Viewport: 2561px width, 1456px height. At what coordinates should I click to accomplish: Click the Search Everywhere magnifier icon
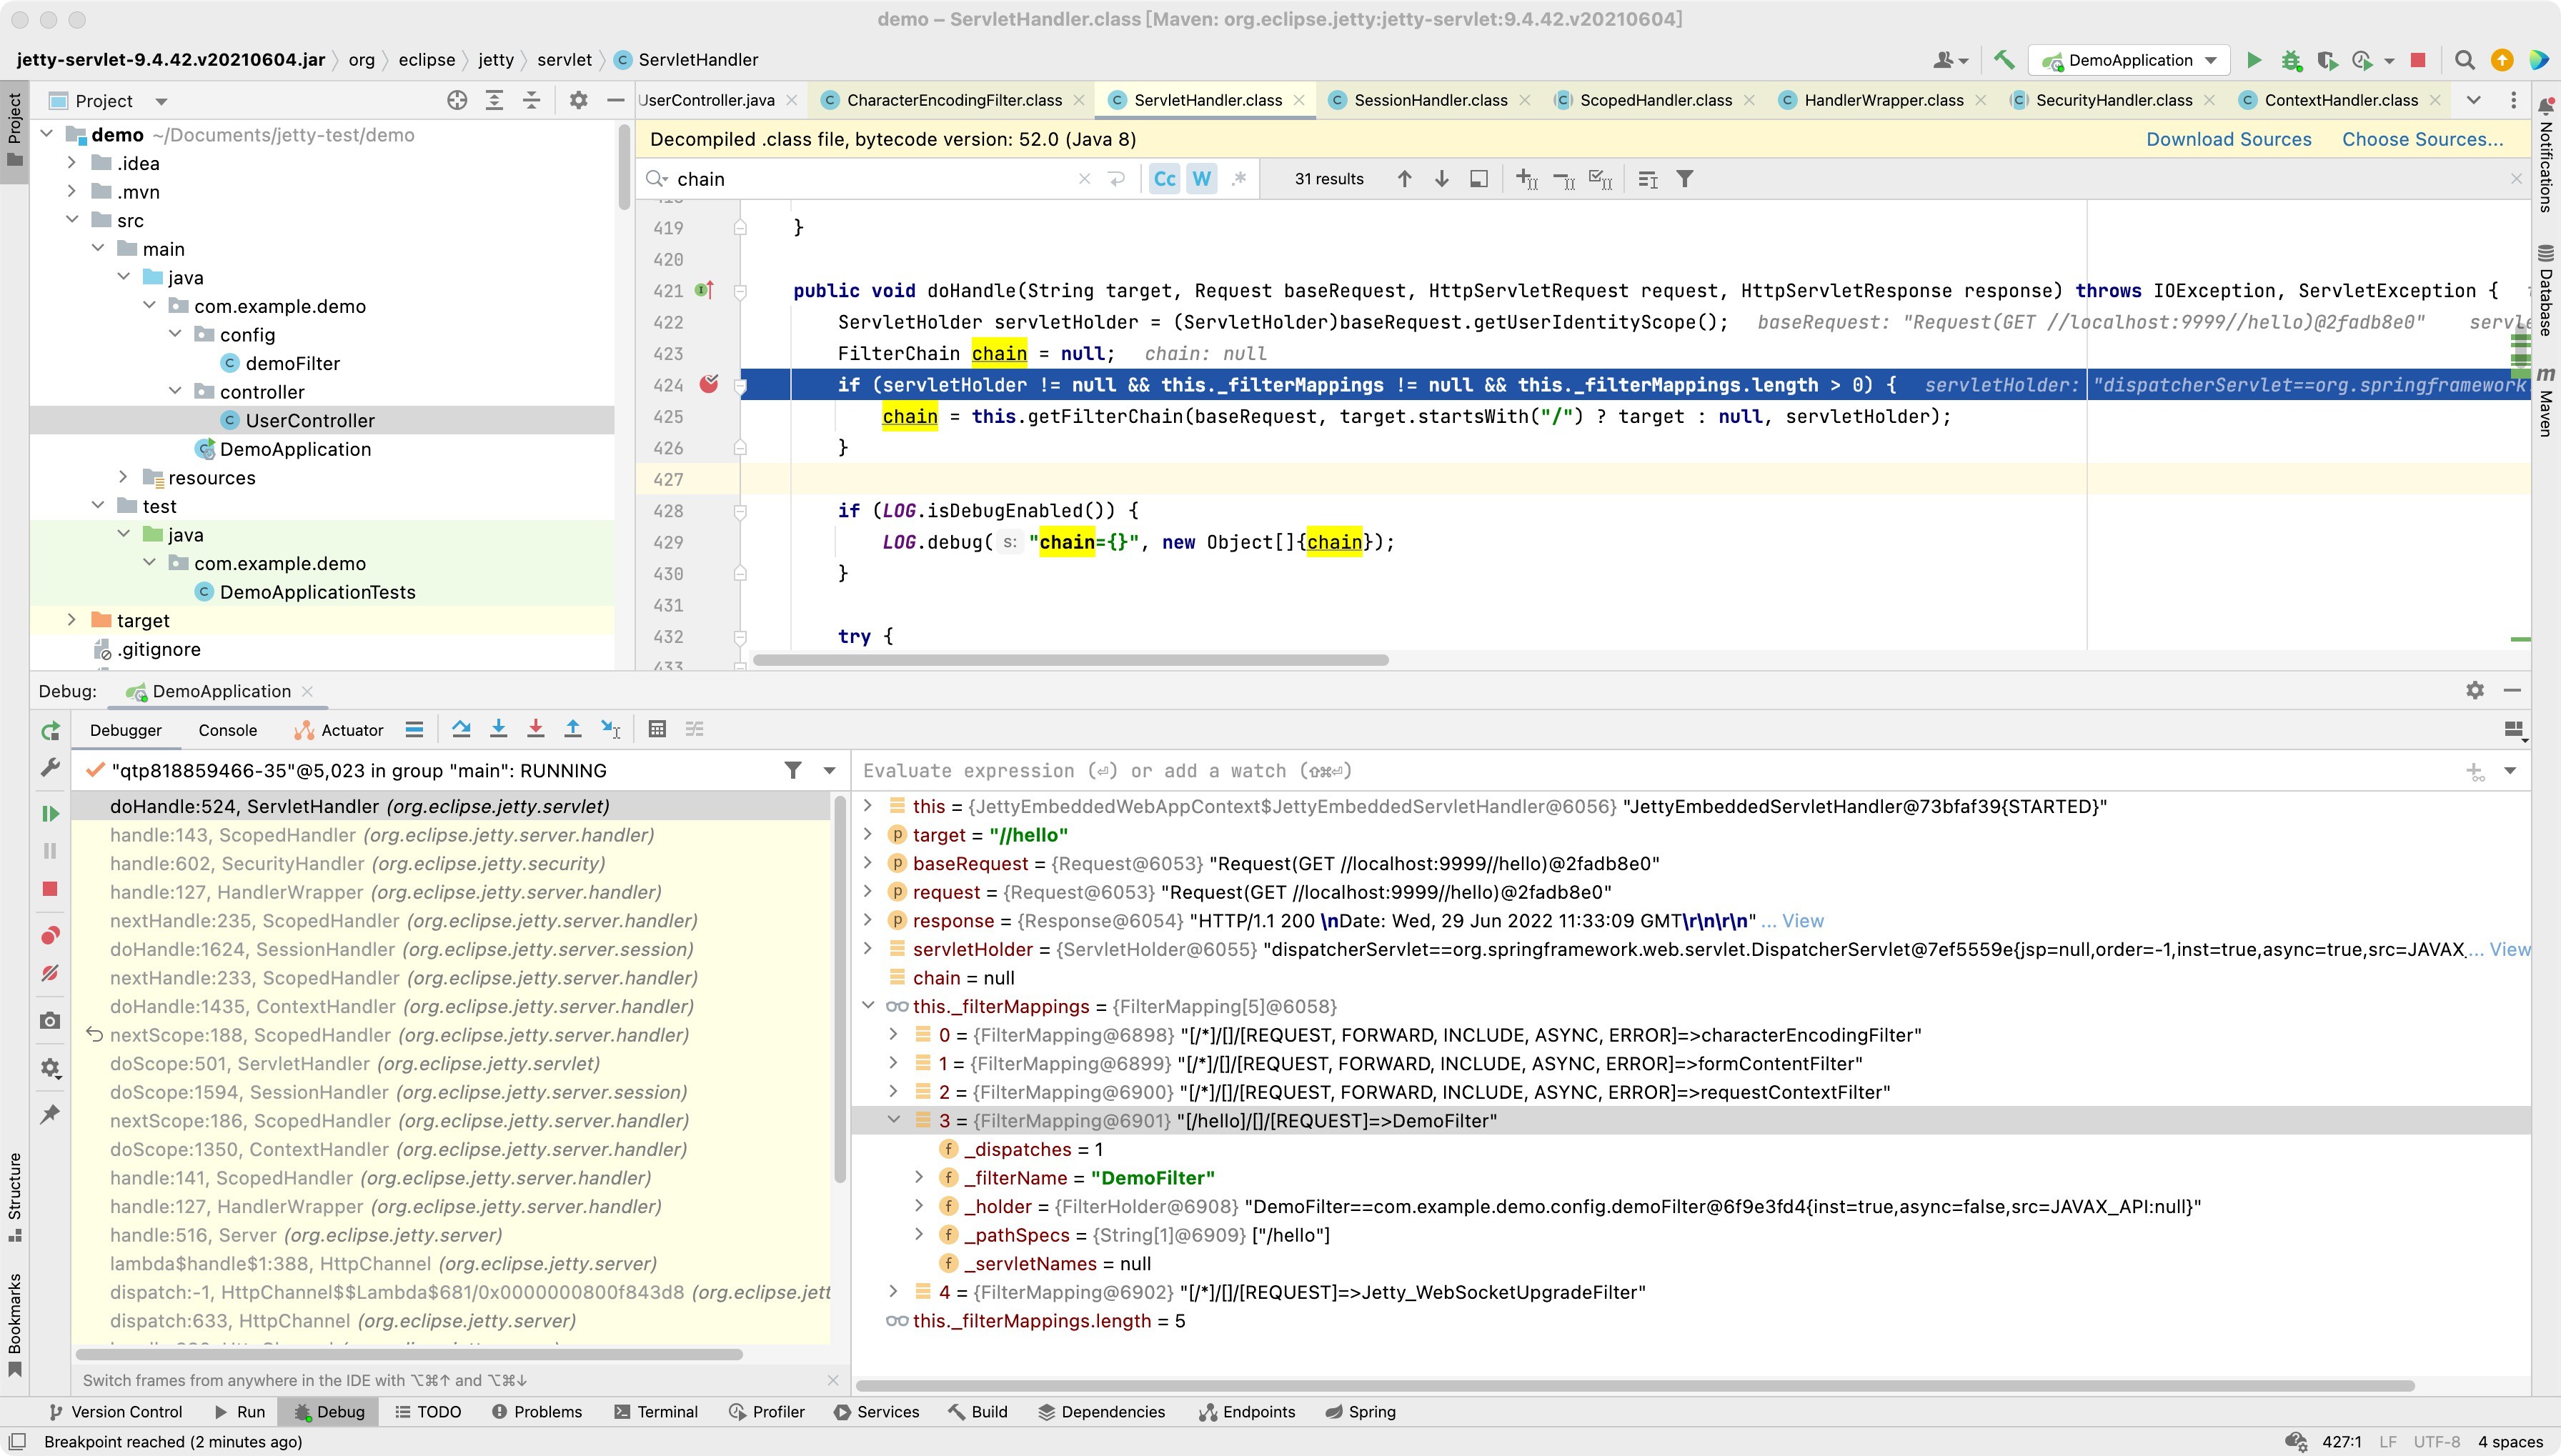coord(2465,60)
